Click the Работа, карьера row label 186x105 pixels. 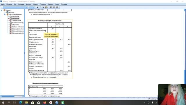(x=35, y=55)
